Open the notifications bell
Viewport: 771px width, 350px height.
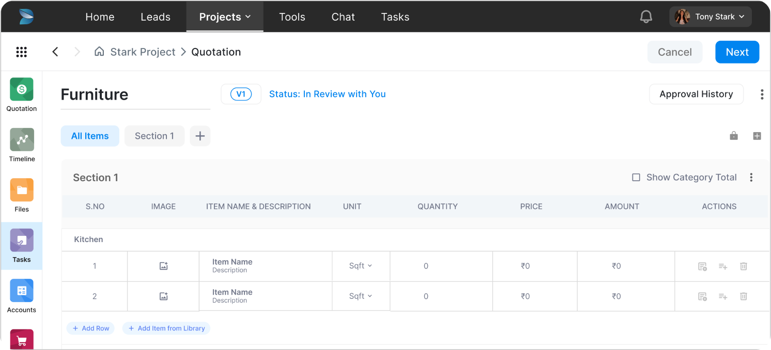point(646,17)
